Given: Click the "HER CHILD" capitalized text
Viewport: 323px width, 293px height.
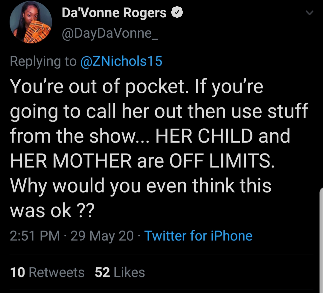Looking at the screenshot, I should (204, 136).
